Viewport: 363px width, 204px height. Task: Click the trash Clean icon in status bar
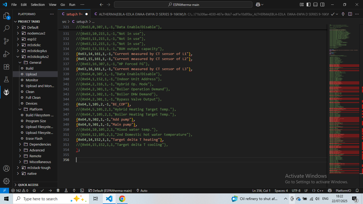[58, 190]
